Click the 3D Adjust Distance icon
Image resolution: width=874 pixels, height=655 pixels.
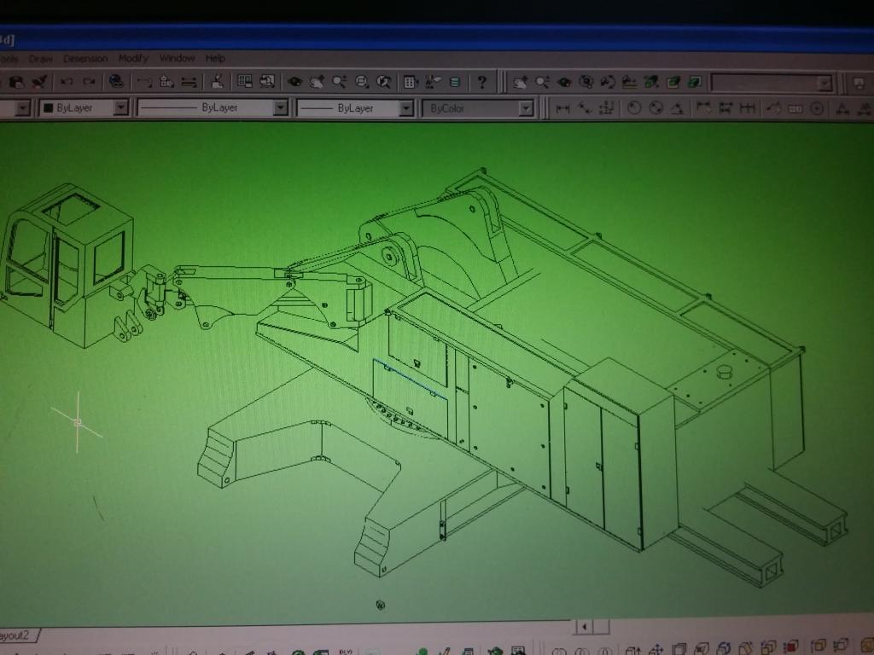629,83
